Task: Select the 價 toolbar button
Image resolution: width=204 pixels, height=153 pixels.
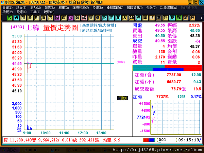Action: tap(43, 18)
